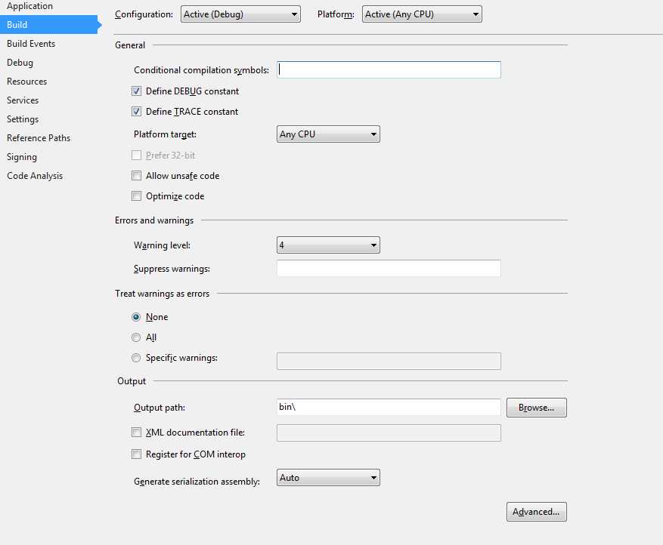Open the Debug tab
This screenshot has height=545, width=663.
[20, 63]
